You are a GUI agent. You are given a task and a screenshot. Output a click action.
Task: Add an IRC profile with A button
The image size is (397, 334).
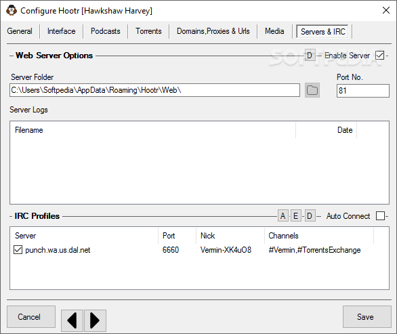[x=283, y=216]
